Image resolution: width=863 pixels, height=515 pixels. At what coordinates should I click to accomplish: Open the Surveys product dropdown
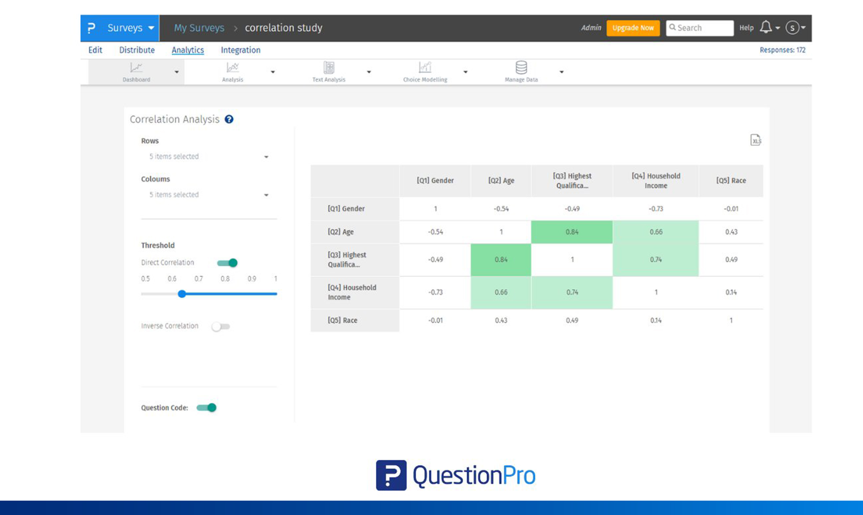130,28
